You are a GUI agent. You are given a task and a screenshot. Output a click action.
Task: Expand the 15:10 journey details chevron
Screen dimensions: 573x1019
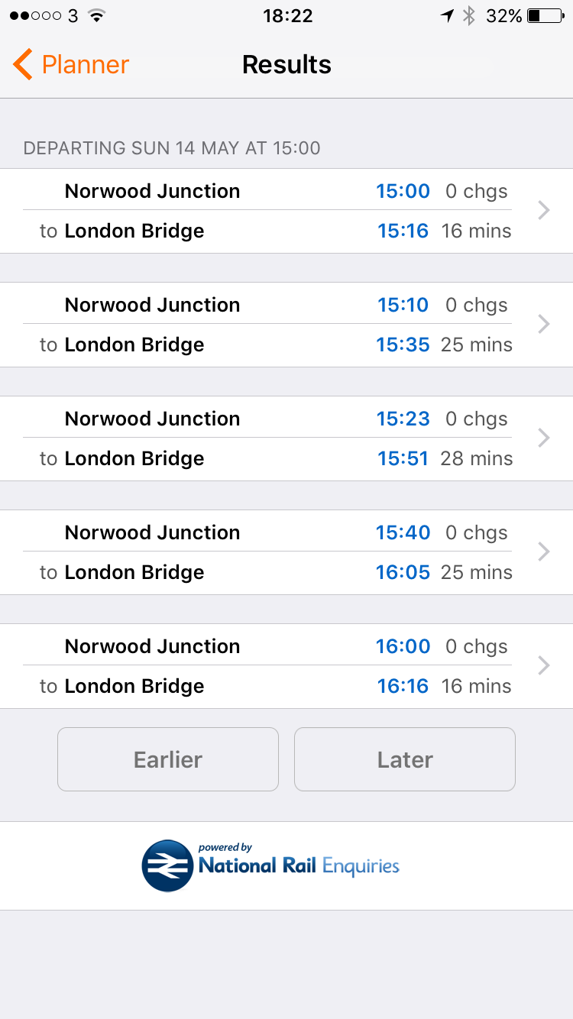(x=544, y=324)
